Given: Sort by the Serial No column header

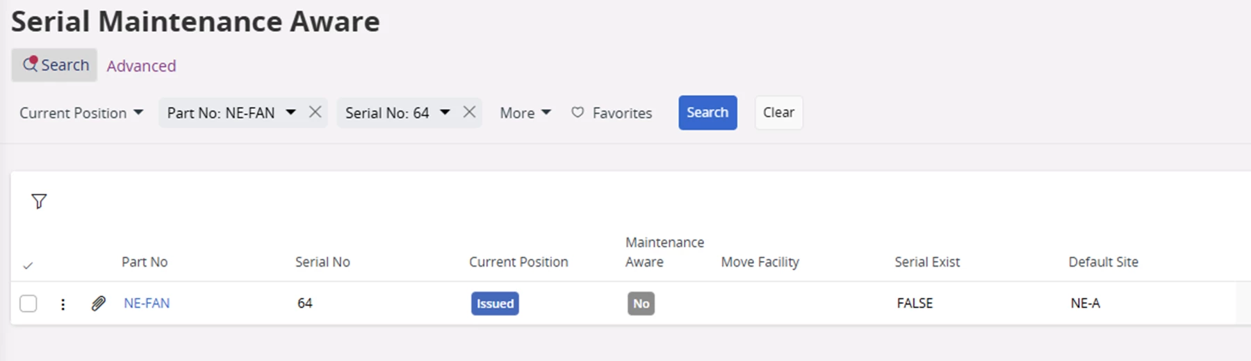Looking at the screenshot, I should (322, 262).
